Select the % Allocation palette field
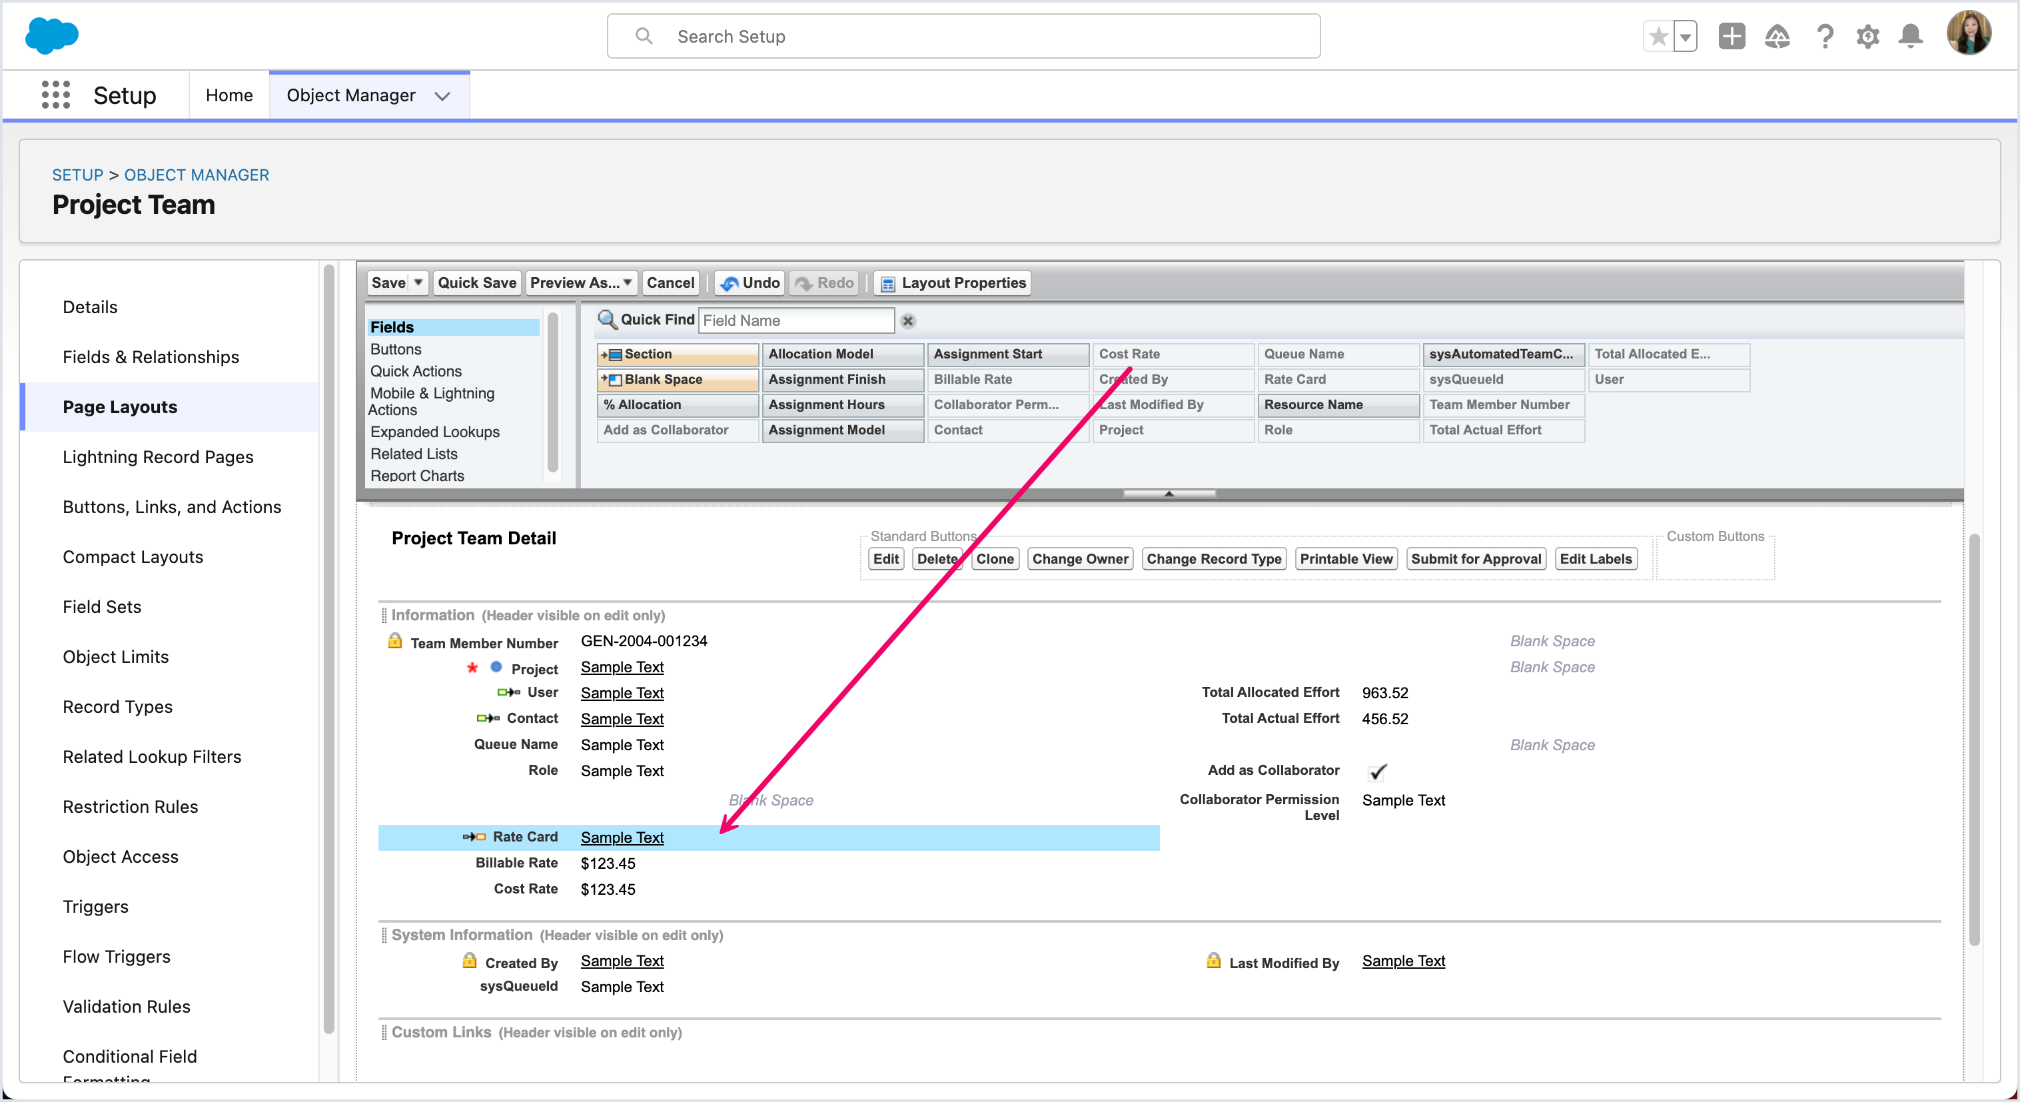This screenshot has width=2020, height=1102. click(x=678, y=404)
